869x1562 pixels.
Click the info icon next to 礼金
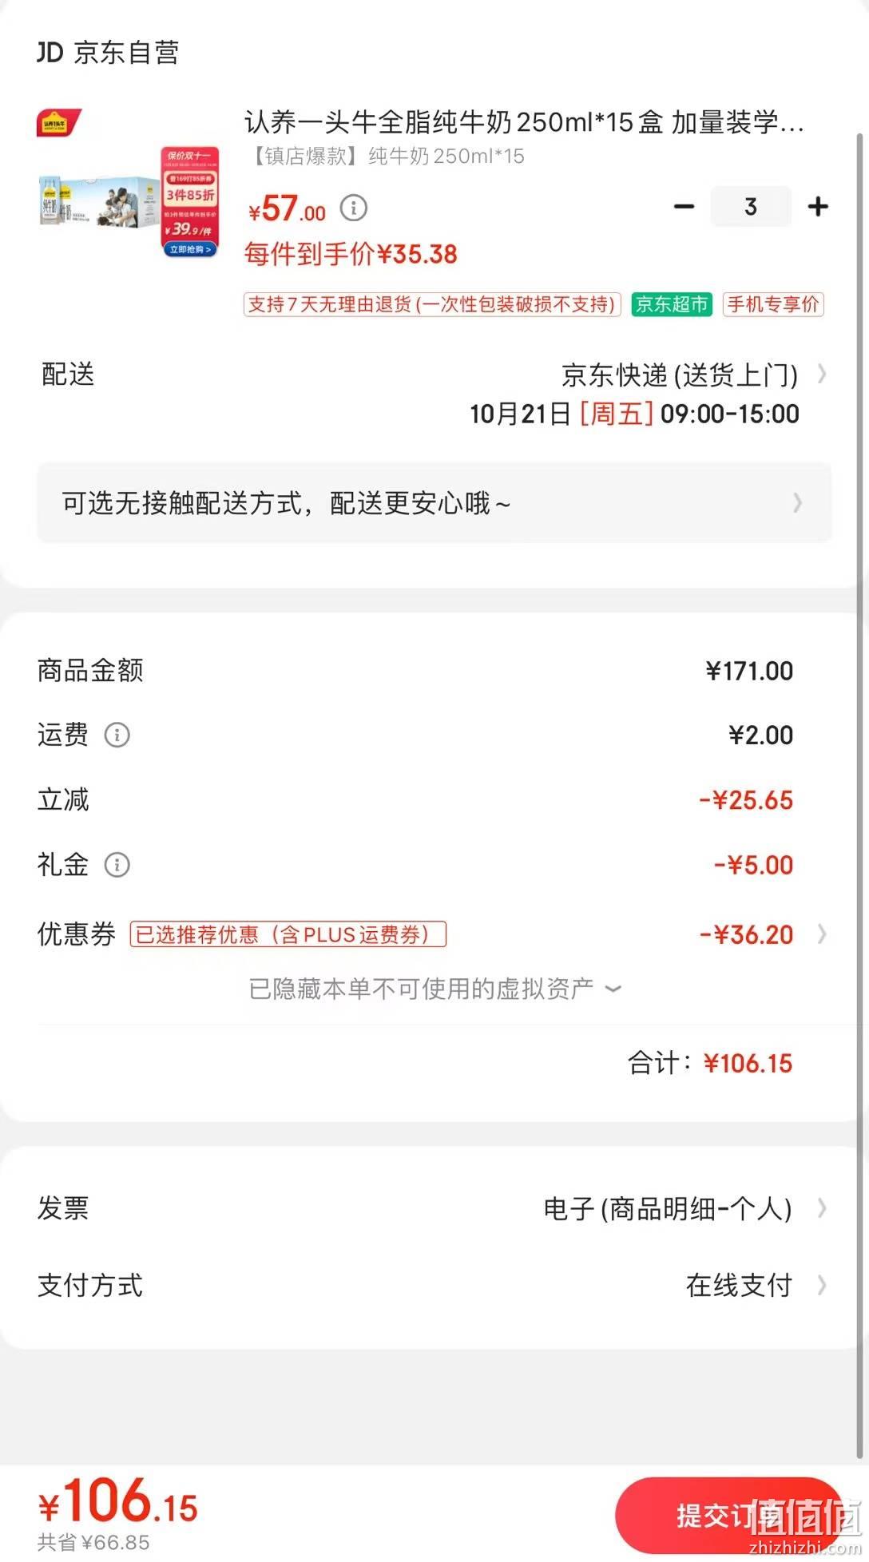[117, 864]
